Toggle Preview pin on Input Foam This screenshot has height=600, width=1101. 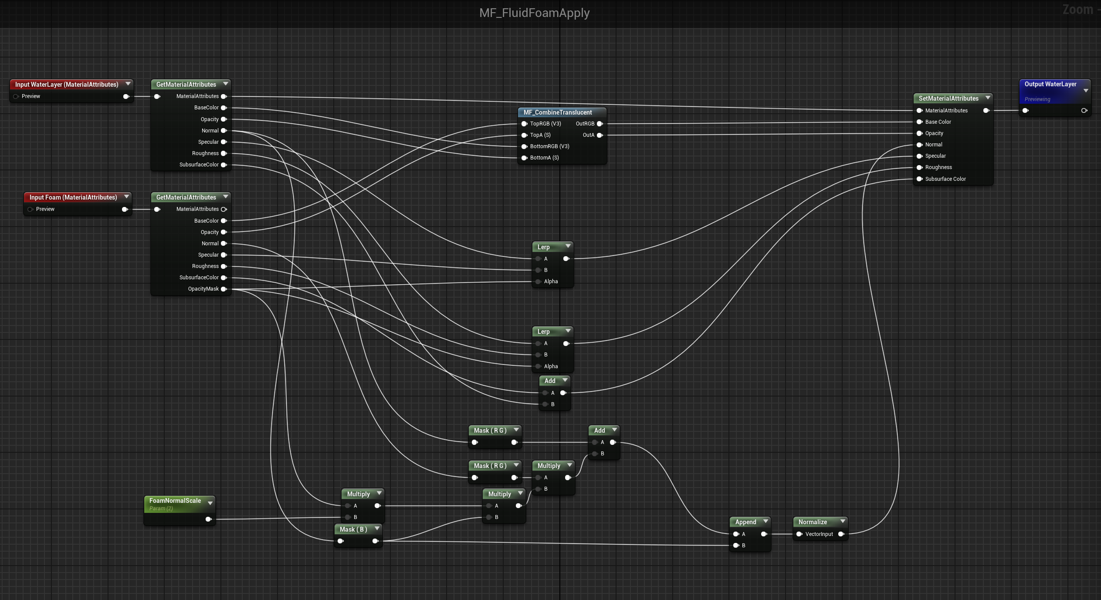(x=30, y=209)
